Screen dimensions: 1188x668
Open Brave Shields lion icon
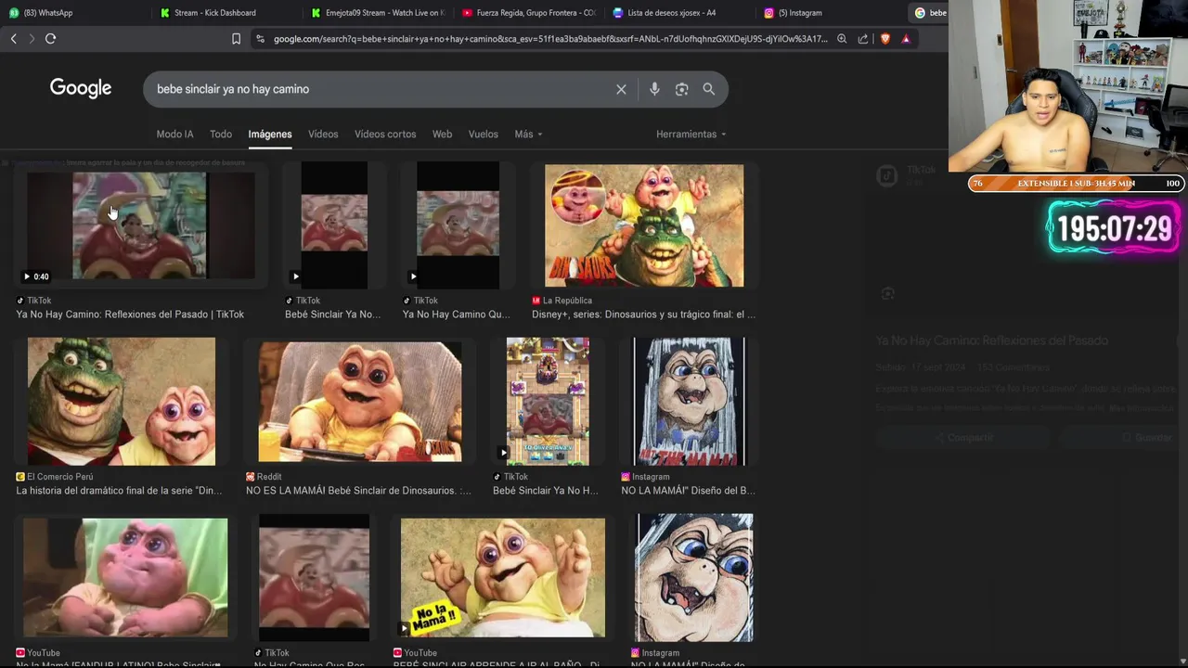pyautogui.click(x=885, y=39)
